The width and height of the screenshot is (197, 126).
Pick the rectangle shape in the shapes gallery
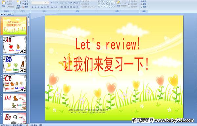(110, 1)
